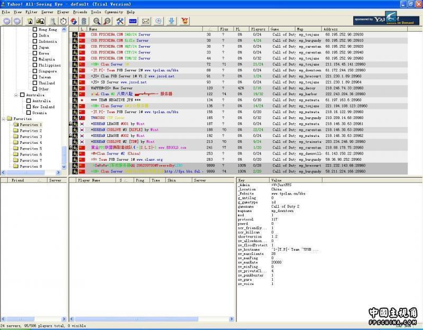The image size is (423, 330).
Task: Click the gray server tower toolbar icon
Action: [x=53, y=21]
